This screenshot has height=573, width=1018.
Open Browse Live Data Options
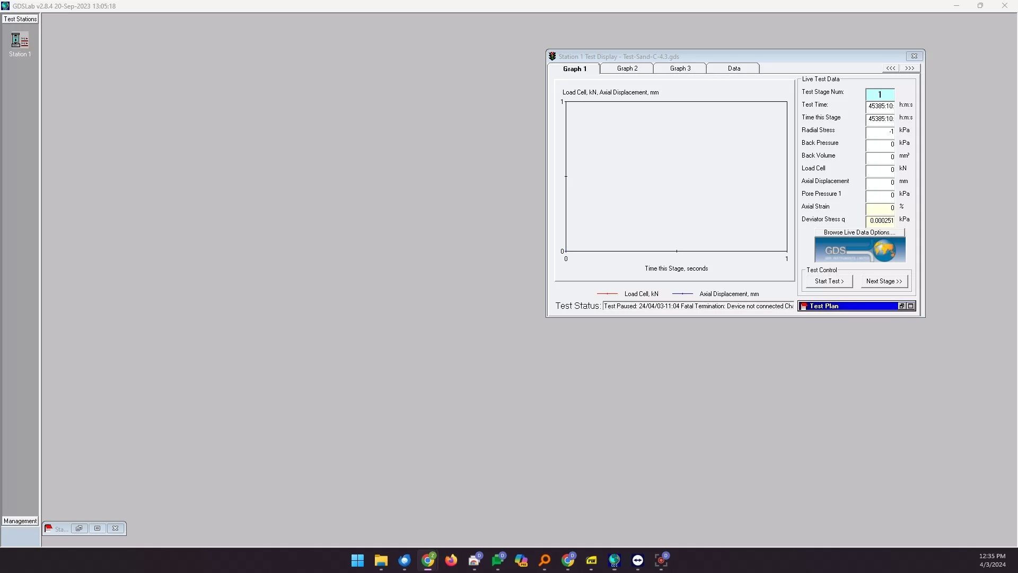click(x=859, y=232)
